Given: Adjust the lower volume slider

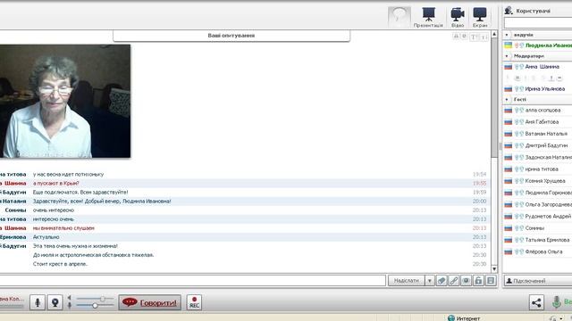Looking at the screenshot, I should click(95, 306).
